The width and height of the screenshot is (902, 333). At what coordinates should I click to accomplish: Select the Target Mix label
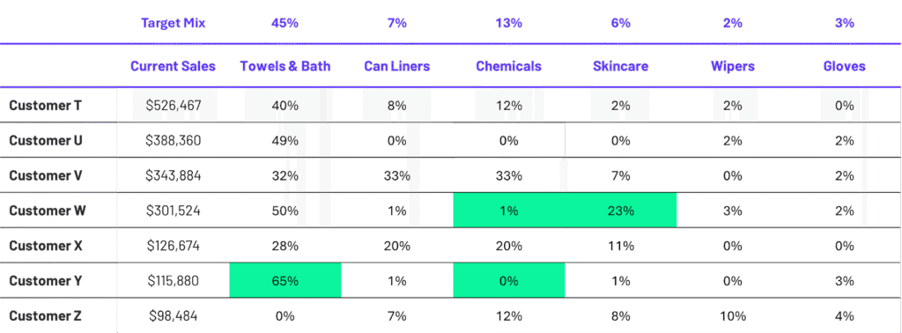[x=174, y=23]
